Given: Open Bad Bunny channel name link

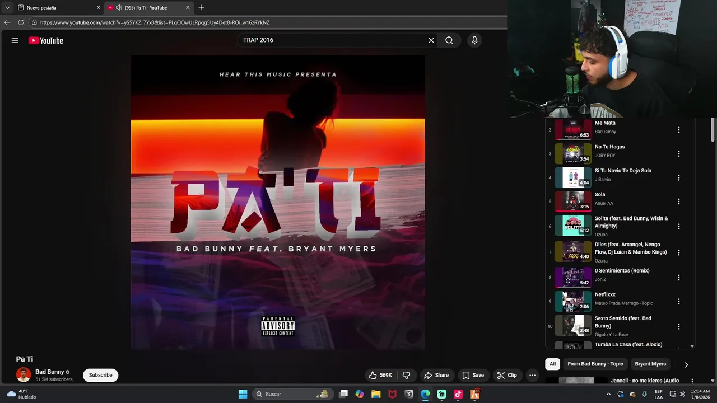Looking at the screenshot, I should (x=49, y=372).
